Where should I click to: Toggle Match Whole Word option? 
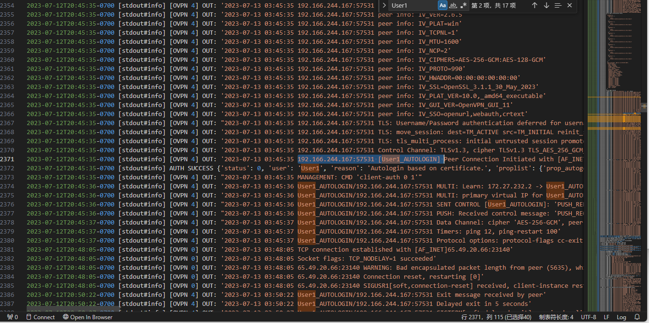(453, 5)
